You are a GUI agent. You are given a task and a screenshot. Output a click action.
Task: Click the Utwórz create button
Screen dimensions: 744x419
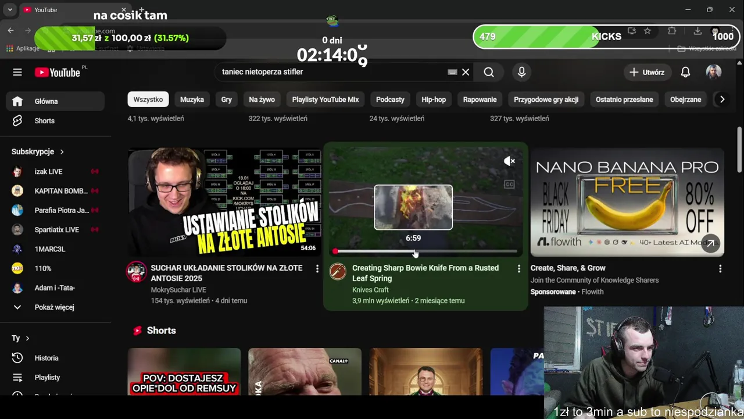click(x=647, y=72)
